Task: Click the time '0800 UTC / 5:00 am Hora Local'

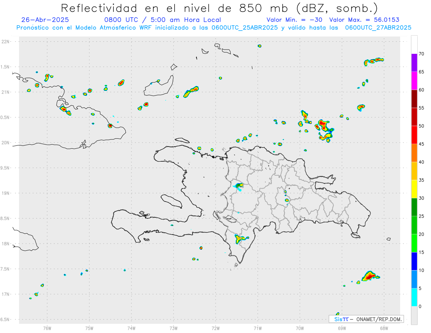Action: coord(162,20)
